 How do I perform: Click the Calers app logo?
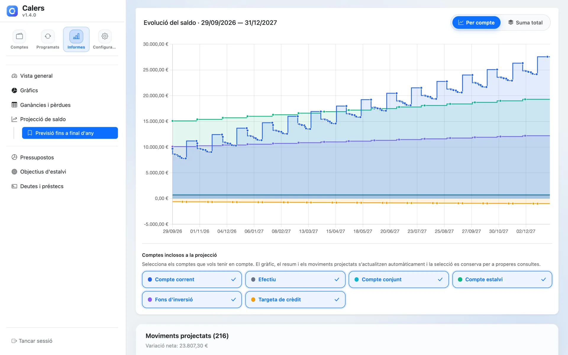12,11
